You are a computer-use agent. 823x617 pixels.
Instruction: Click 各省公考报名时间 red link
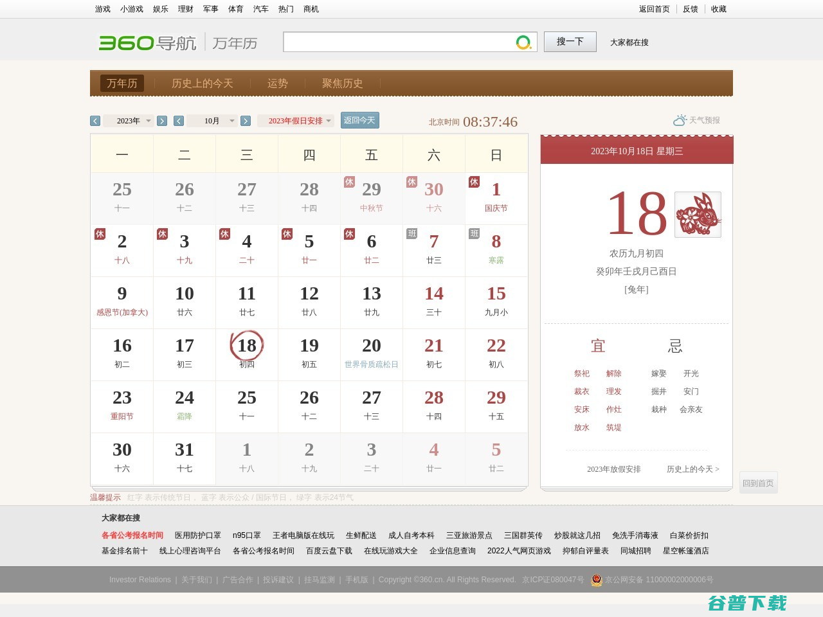pyautogui.click(x=132, y=535)
